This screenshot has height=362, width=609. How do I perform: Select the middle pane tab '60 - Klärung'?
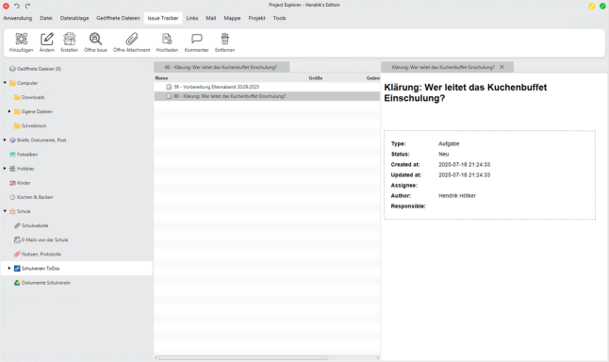[222, 67]
